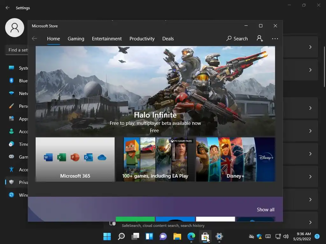Click the Settings back arrow

pos(8,8)
